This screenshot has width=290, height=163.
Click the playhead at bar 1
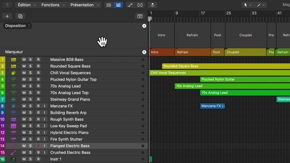click(150, 19)
